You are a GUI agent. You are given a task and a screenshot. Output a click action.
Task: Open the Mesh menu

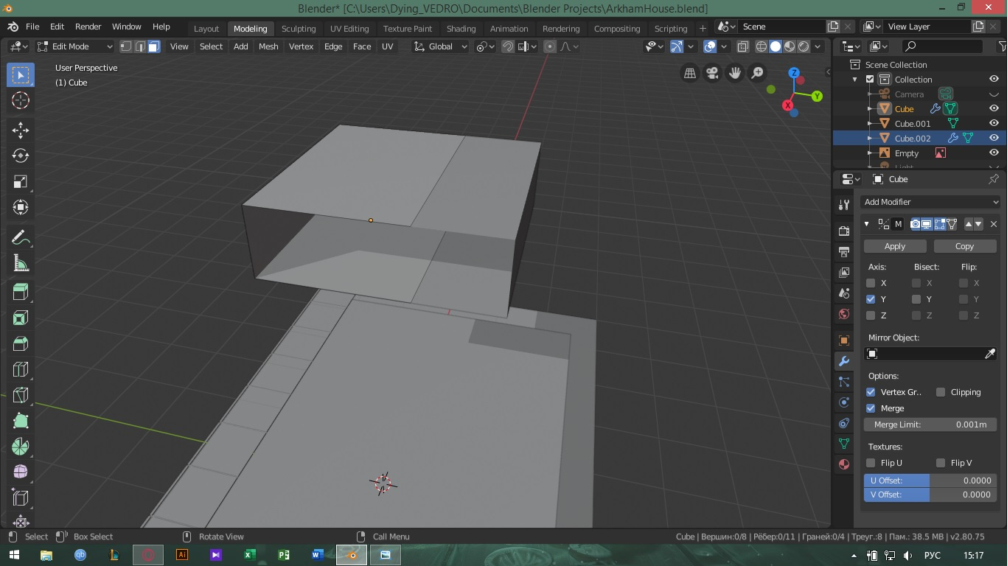(268, 46)
